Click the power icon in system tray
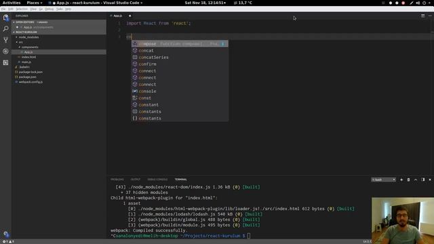 424,3
